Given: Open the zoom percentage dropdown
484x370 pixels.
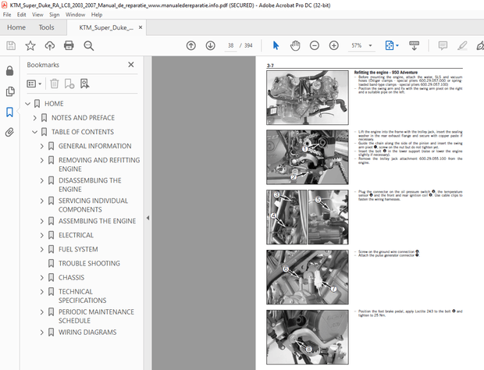Looking at the screenshot, I should [x=370, y=46].
